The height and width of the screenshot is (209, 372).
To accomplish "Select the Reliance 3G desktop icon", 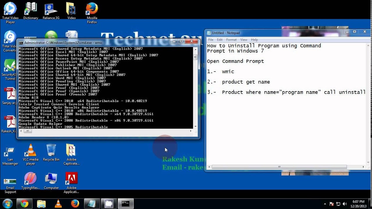I will pyautogui.click(x=51, y=12).
